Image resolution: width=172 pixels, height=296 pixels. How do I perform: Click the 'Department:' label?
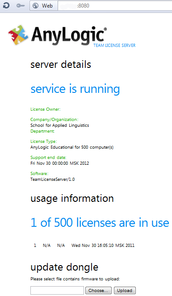pos(42,131)
